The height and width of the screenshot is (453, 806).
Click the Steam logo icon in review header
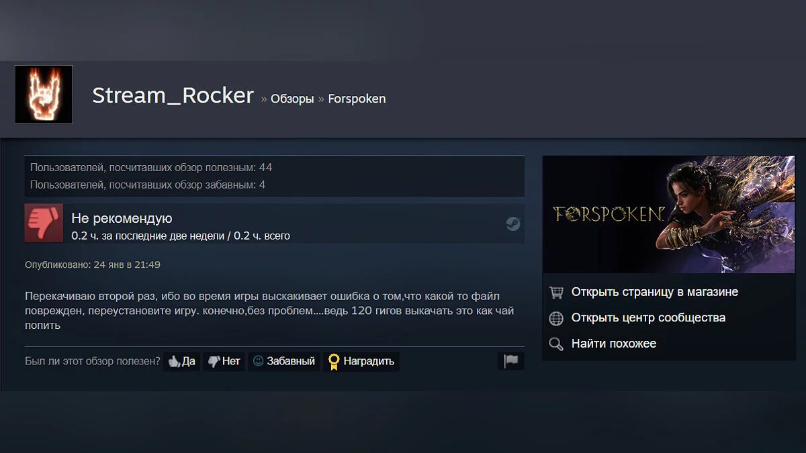pyautogui.click(x=513, y=224)
